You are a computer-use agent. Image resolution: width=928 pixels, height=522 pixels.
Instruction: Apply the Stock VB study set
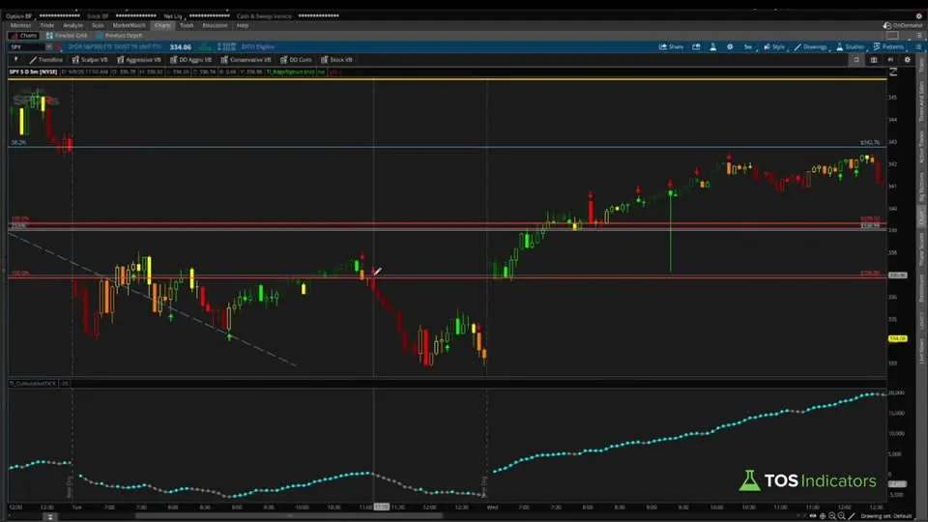pos(336,60)
